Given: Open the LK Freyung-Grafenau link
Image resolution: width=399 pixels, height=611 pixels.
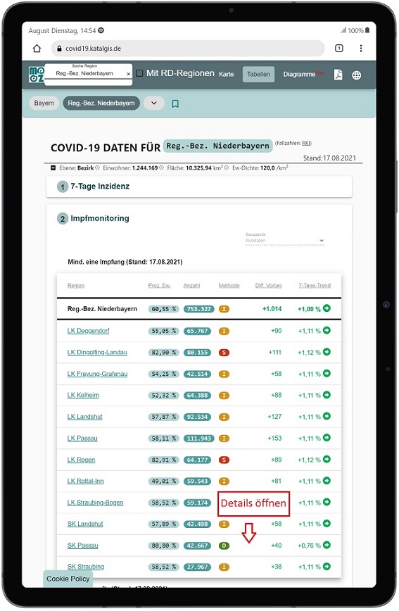Looking at the screenshot, I should (x=97, y=374).
